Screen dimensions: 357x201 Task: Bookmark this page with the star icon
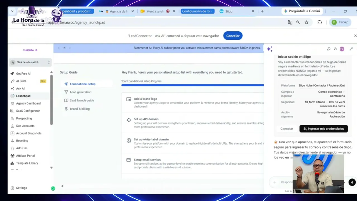pyautogui.click(x=307, y=22)
